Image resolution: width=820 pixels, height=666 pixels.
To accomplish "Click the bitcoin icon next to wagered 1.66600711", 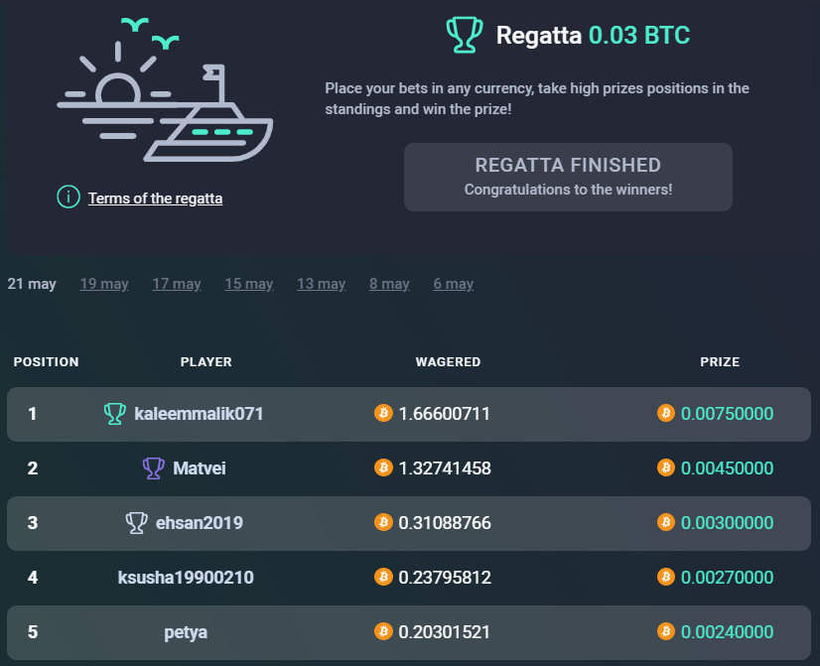I will (x=383, y=413).
